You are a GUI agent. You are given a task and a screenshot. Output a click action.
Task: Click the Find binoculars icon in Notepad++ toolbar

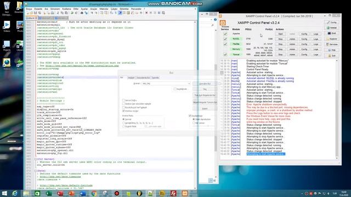click(82, 13)
